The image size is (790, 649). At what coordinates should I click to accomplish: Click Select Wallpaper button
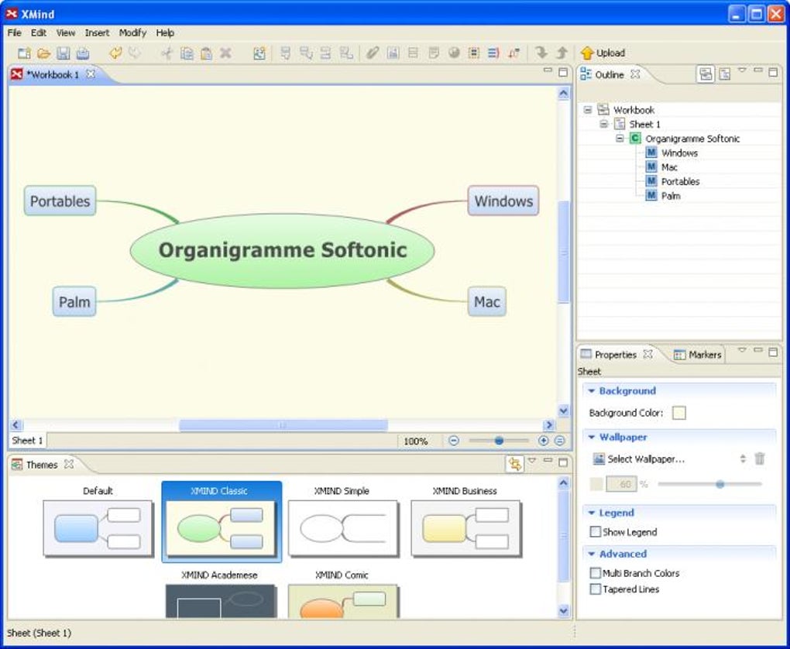(x=639, y=459)
